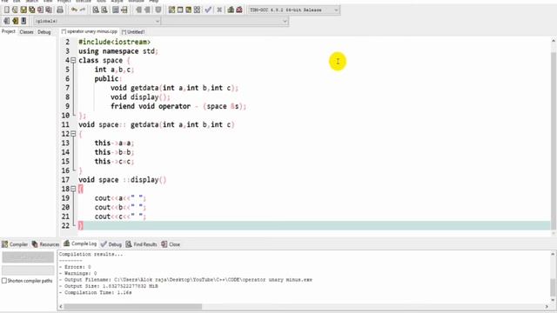The height and width of the screenshot is (313, 557).
Task: Switch to the Classes sidebar tab
Action: pyautogui.click(x=27, y=32)
